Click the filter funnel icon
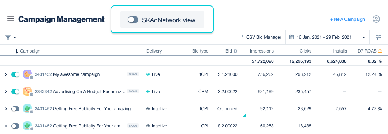This screenshot has width=388, height=134. (8, 38)
